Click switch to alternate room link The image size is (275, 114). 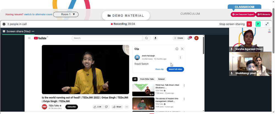click(x=38, y=14)
